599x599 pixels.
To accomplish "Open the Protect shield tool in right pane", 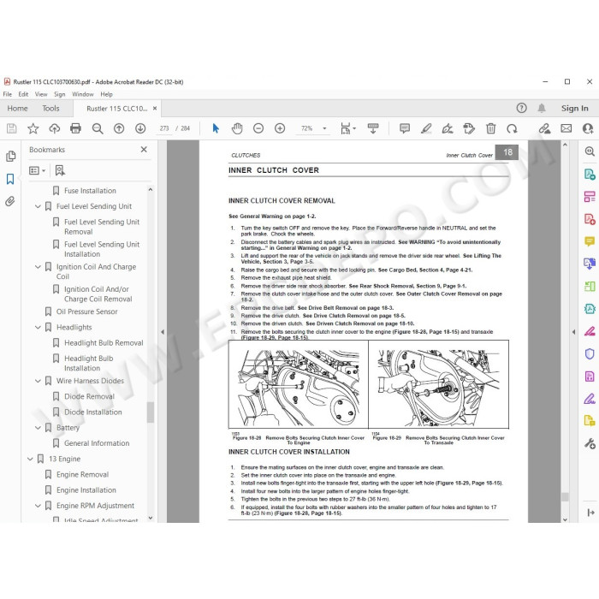I will tap(590, 354).
